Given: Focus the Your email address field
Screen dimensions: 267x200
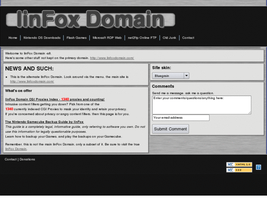Looking at the screenshot, I should (x=181, y=118).
